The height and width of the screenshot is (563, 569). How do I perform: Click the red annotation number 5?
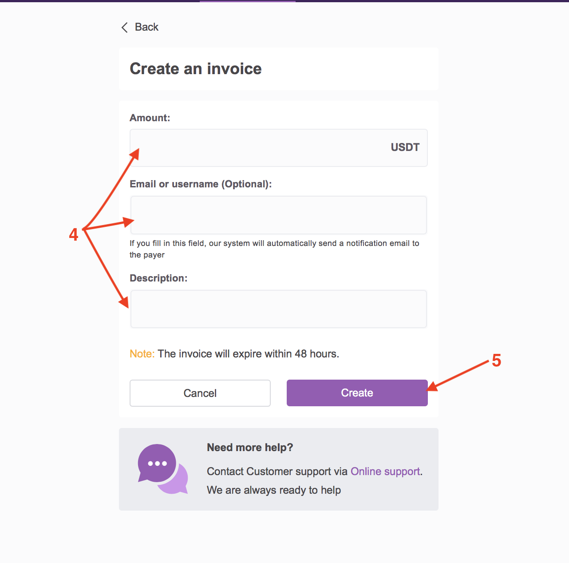(x=497, y=361)
